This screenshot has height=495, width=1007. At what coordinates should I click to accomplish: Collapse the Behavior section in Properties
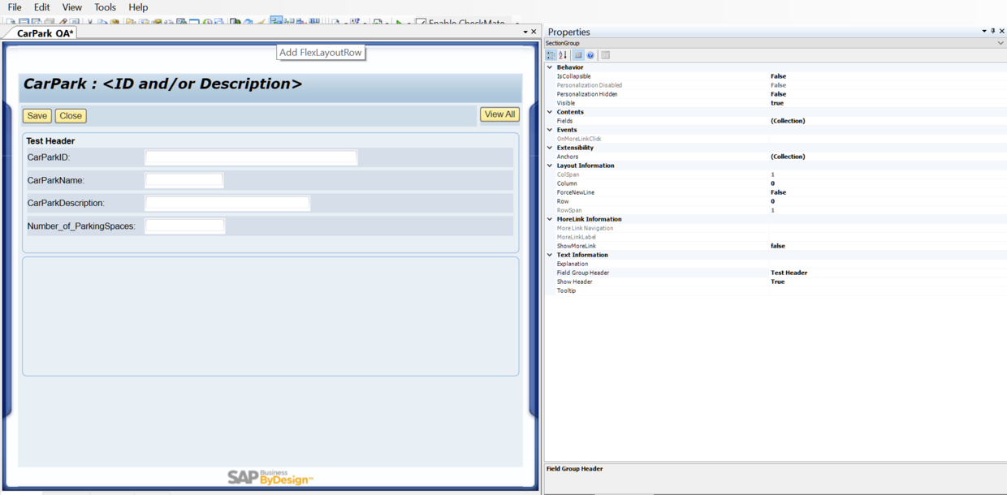[551, 67]
